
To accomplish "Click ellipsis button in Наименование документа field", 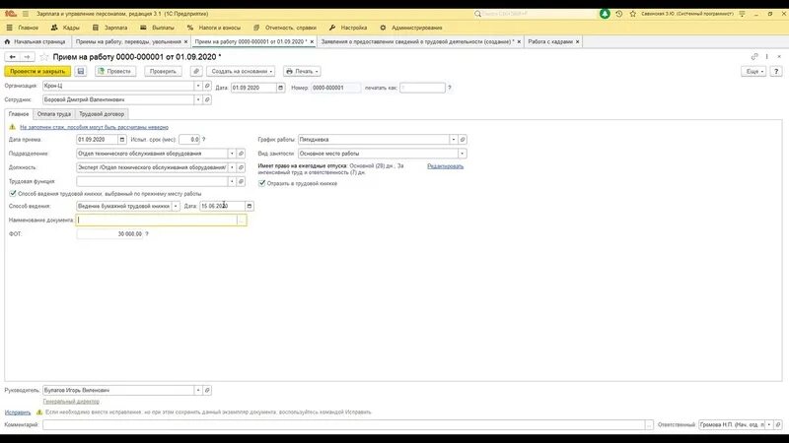I will pos(242,220).
